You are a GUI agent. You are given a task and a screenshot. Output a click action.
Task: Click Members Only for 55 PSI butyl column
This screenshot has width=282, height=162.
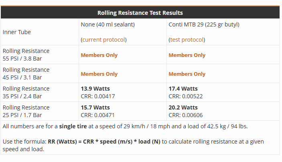tap(187, 55)
